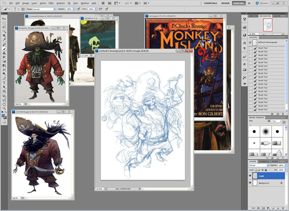The width and height of the screenshot is (289, 211).
Task: Select the Eyedropper tool
Action: (x=4, y=40)
